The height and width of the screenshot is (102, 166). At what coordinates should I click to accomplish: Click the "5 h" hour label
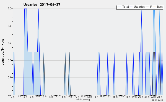(x=45, y=96)
